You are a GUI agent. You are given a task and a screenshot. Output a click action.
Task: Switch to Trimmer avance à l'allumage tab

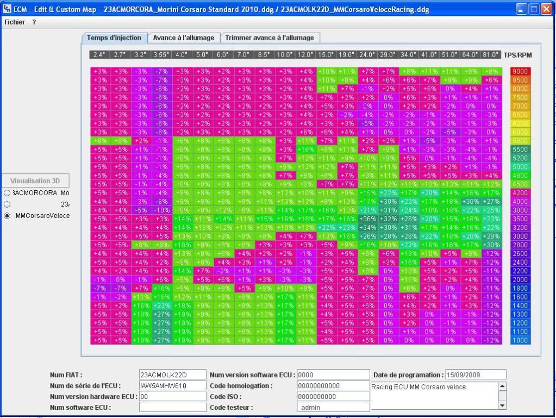(270, 39)
